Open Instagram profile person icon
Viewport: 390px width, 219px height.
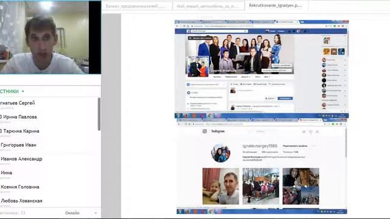(x=317, y=132)
